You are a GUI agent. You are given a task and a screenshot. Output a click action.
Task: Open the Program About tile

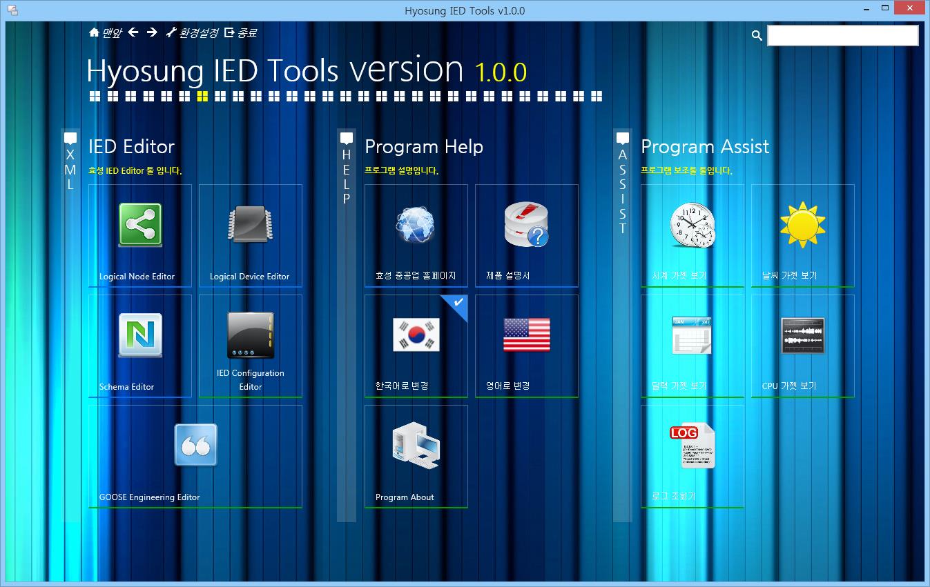416,456
